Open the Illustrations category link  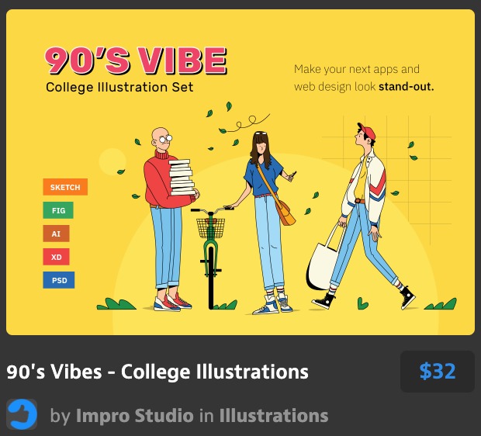(274, 416)
